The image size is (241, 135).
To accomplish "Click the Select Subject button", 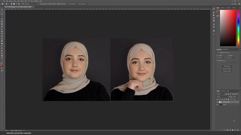I will (x=72, y=4).
